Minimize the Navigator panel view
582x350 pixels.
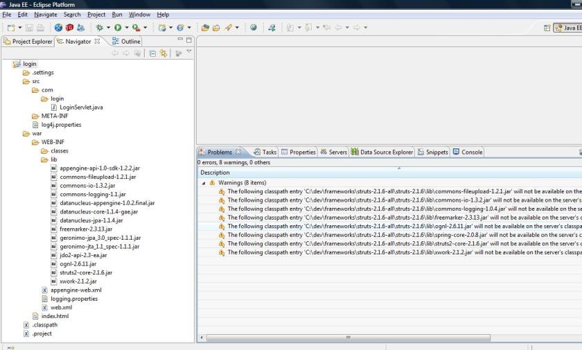pyautogui.click(x=179, y=41)
